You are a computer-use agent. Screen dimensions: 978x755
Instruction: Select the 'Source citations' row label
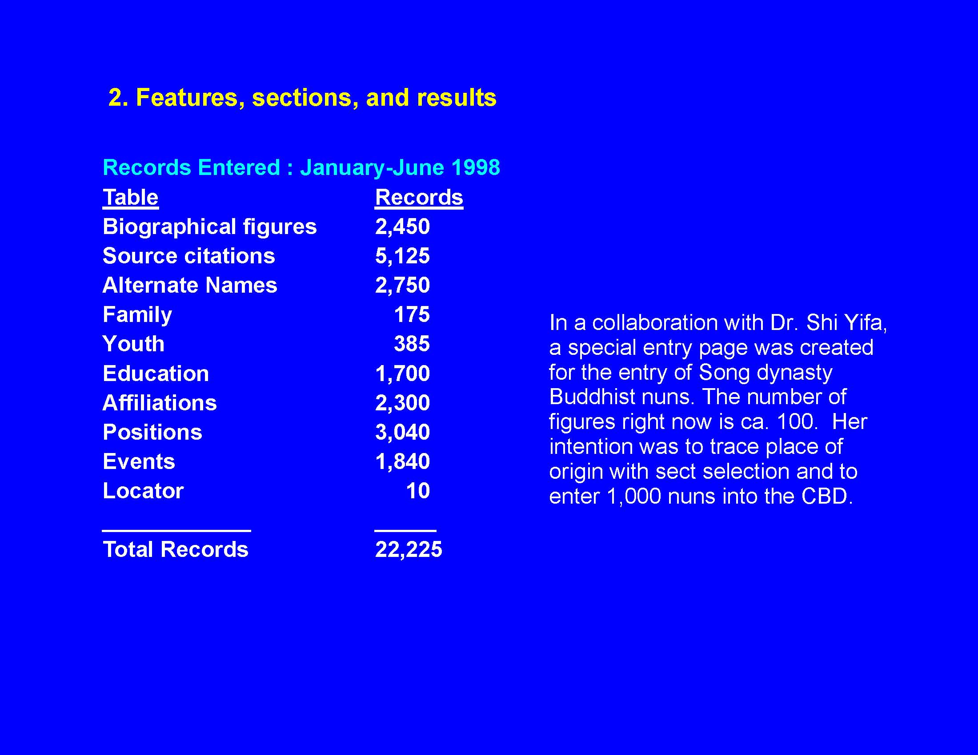point(188,256)
